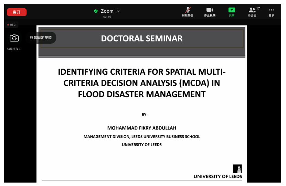Click the UNIVERSITY OF LEEDS wordmark text
286x186 pixels.
click(218, 176)
